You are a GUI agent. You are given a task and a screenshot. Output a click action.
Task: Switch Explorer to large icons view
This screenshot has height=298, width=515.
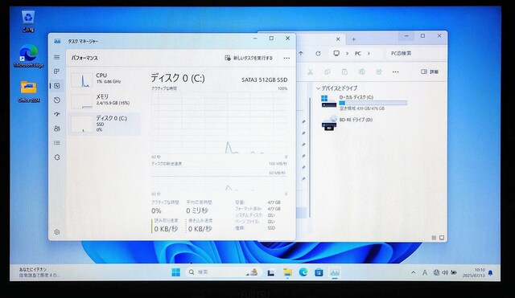pos(442,237)
